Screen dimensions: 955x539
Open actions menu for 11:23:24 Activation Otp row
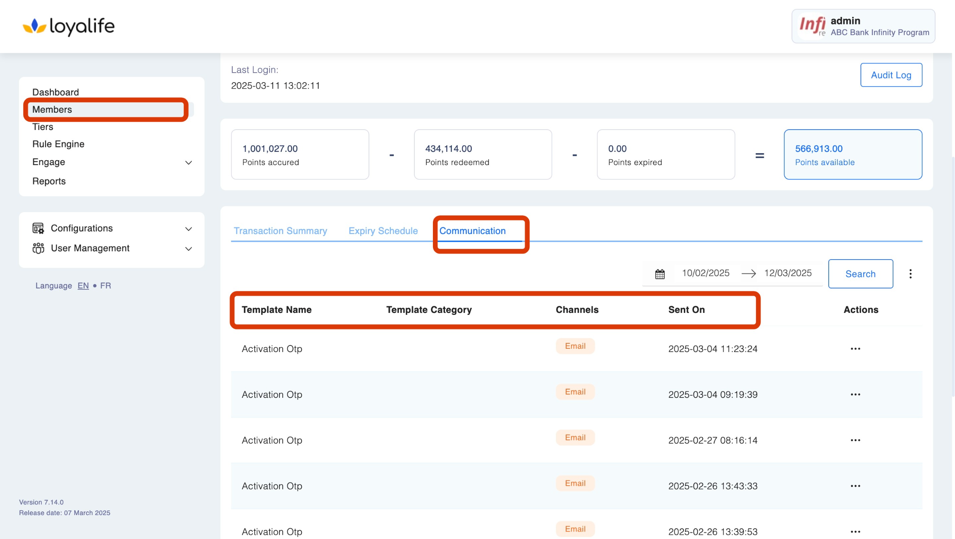pyautogui.click(x=855, y=349)
